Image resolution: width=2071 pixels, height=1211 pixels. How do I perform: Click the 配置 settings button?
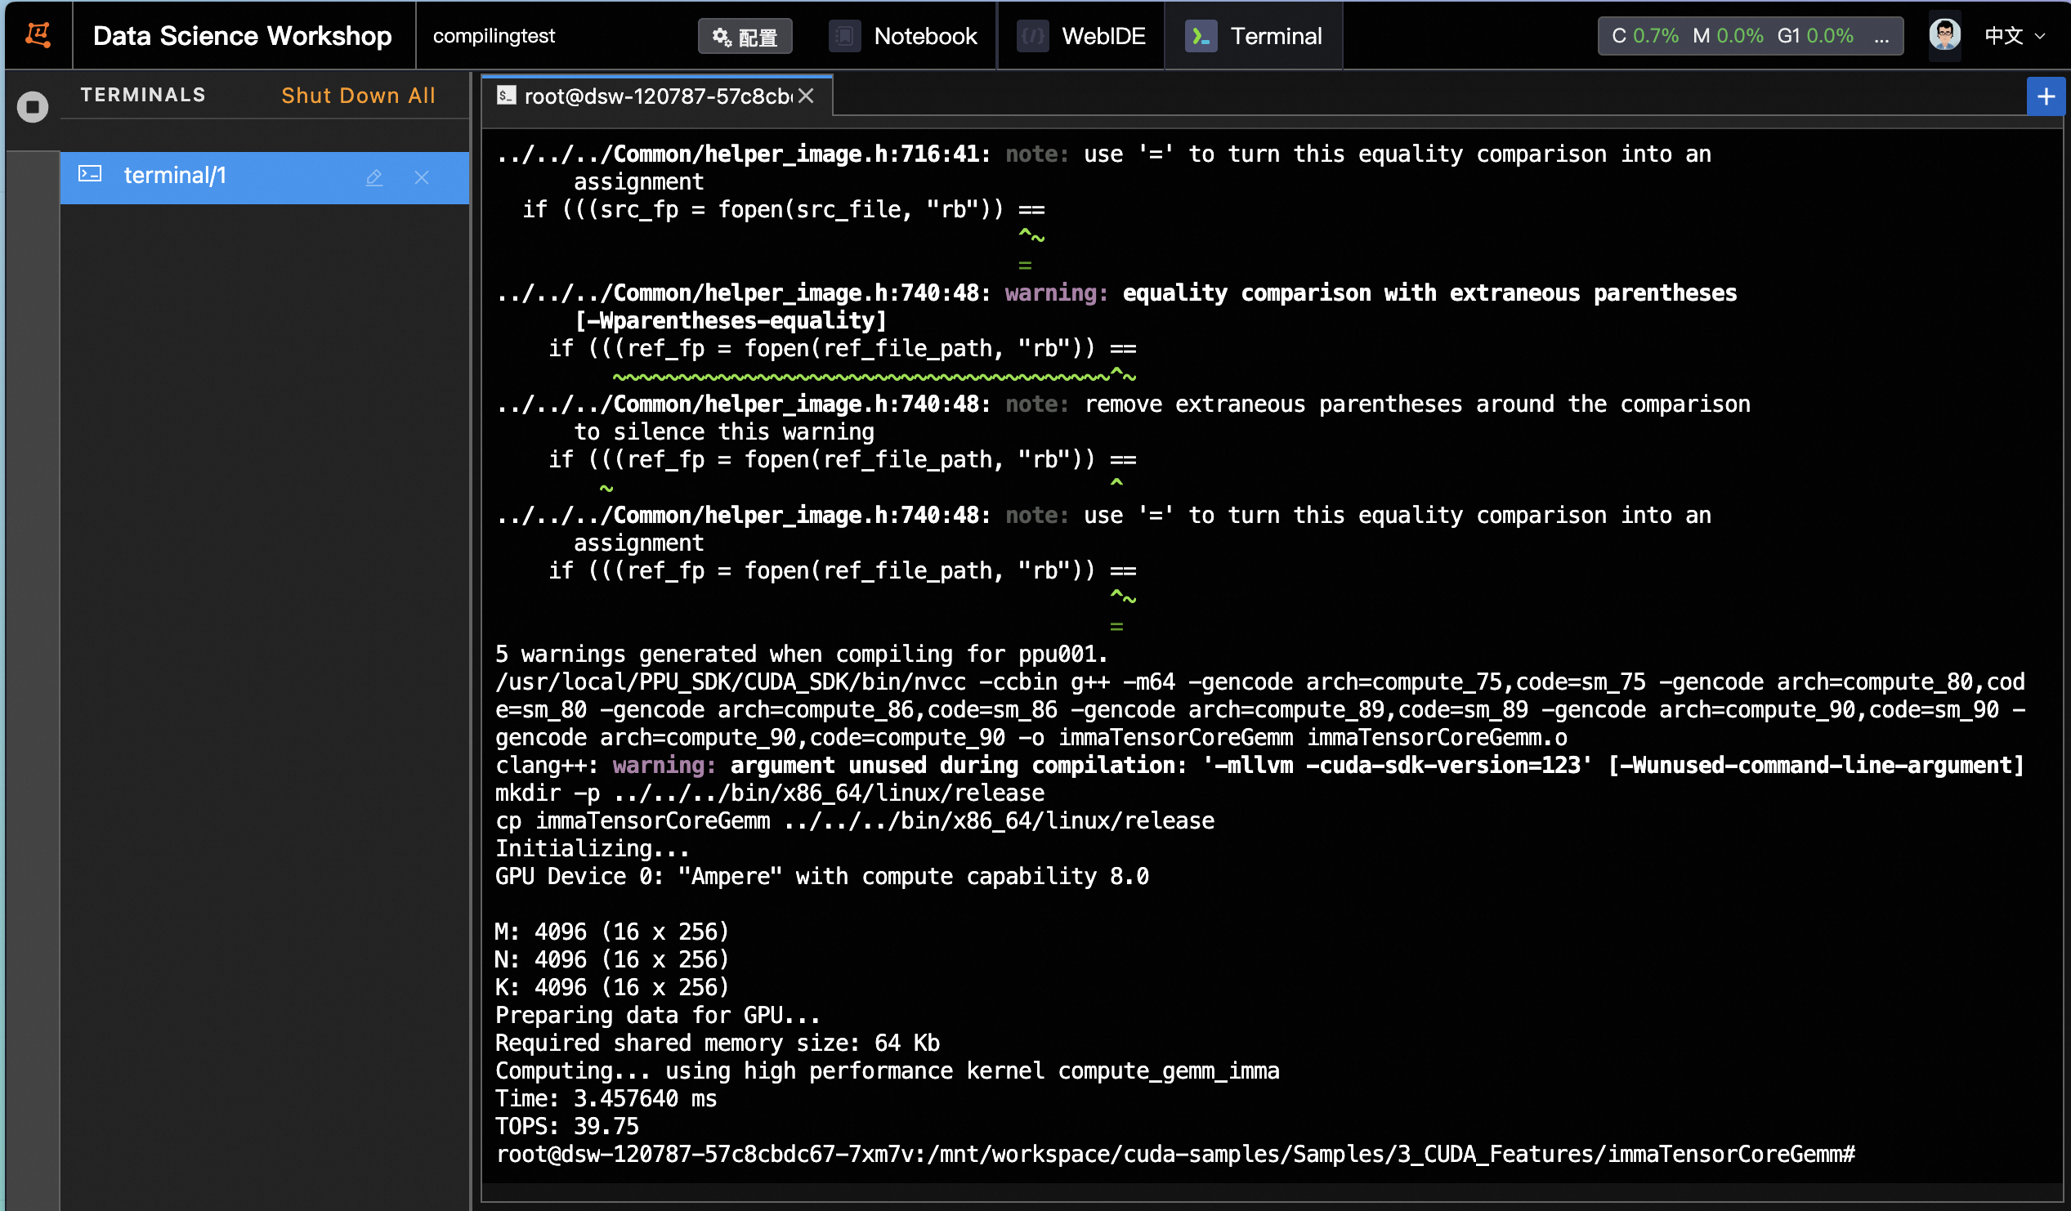click(x=745, y=36)
